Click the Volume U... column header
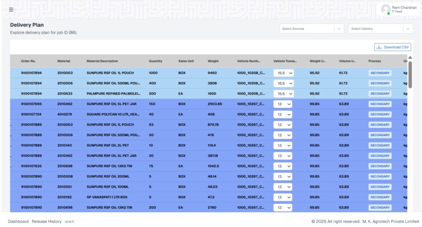 [347, 61]
